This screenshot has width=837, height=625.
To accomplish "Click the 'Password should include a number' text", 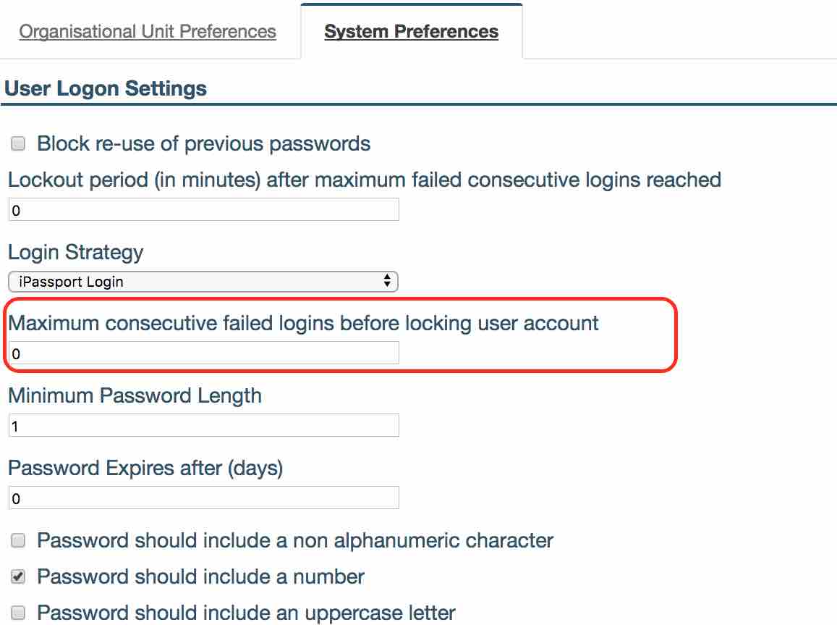I will coord(201,576).
